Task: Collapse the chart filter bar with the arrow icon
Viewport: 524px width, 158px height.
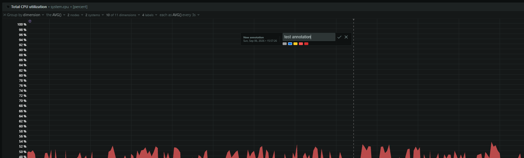Action: 4,15
